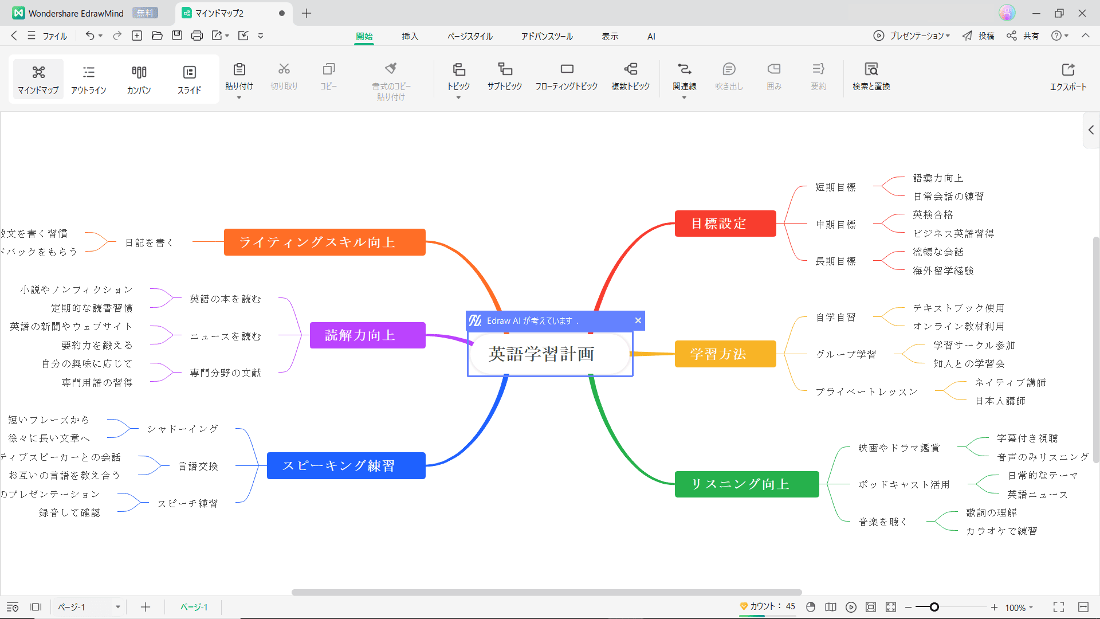
Task: Open the ファイル menu
Action: pos(54,36)
